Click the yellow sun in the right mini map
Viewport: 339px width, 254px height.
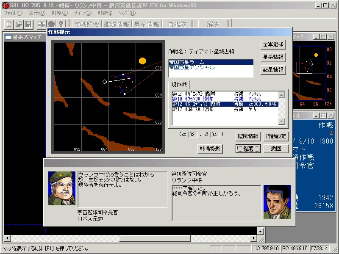point(316,55)
